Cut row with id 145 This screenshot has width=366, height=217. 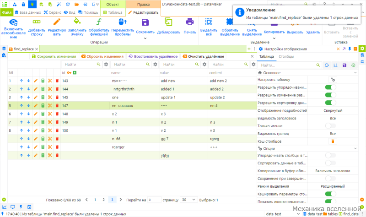[x=50, y=98]
